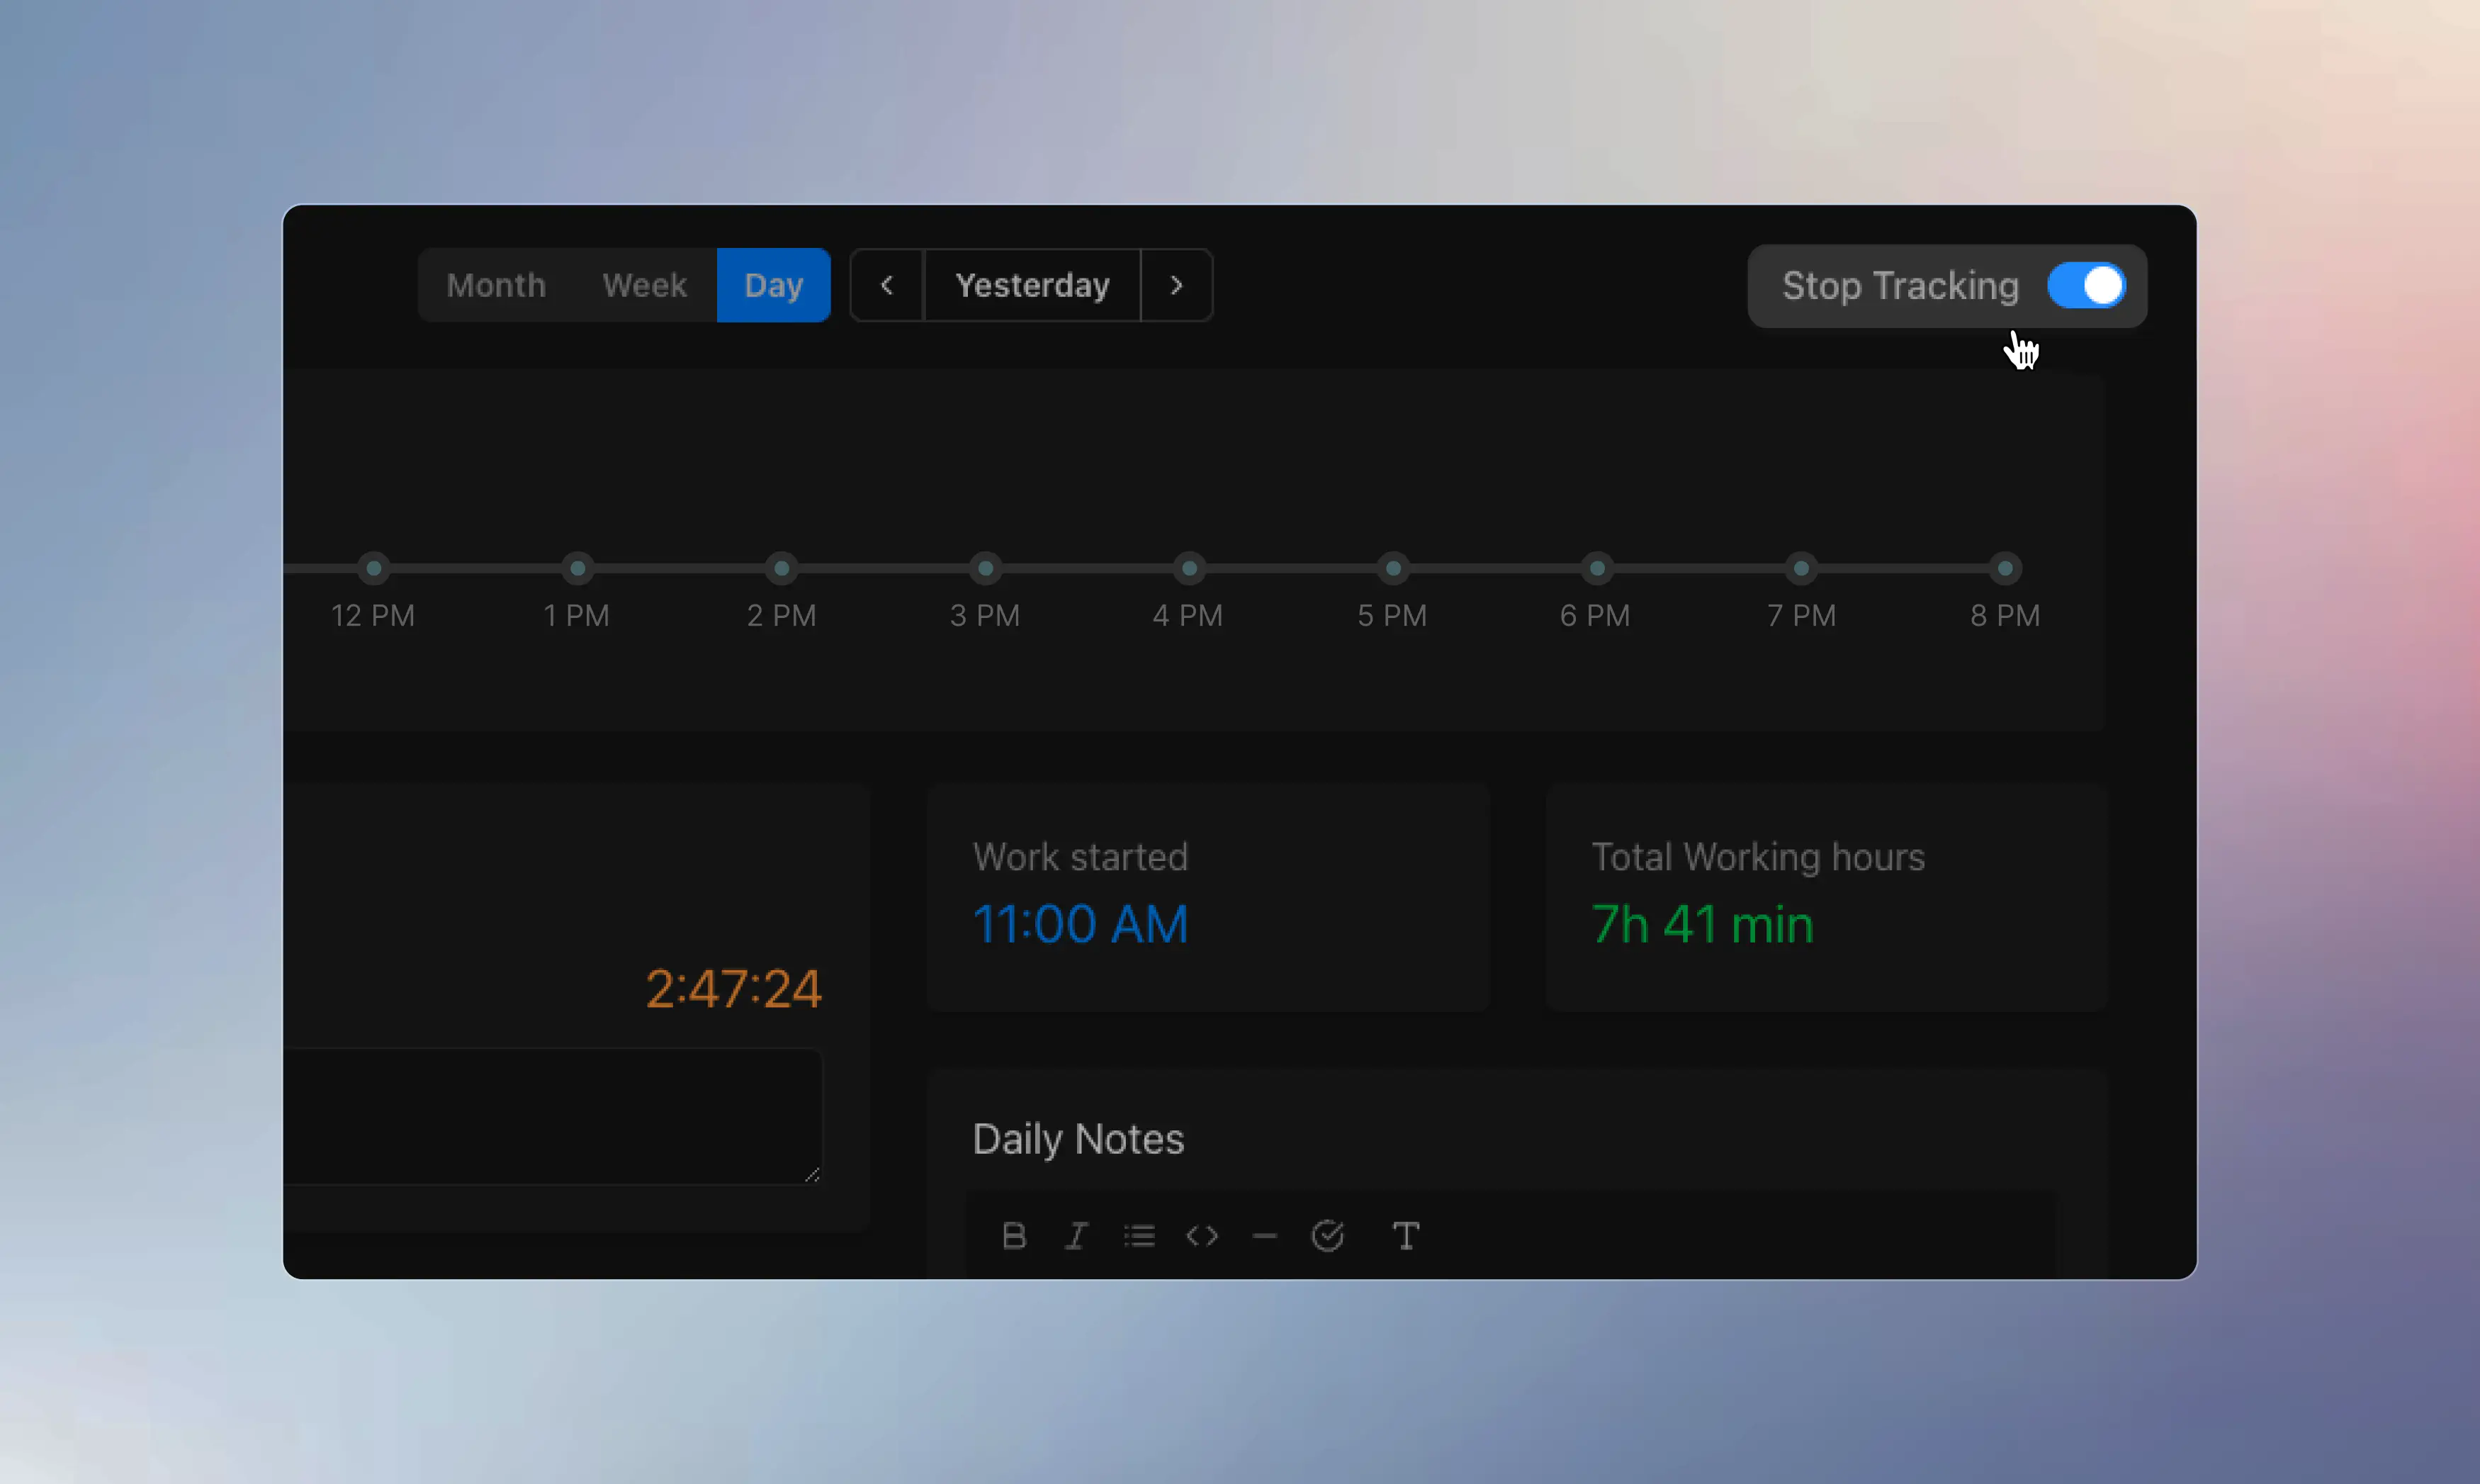This screenshot has width=2480, height=1484.
Task: Toggle bold formatting in Daily Notes
Action: 1013,1236
